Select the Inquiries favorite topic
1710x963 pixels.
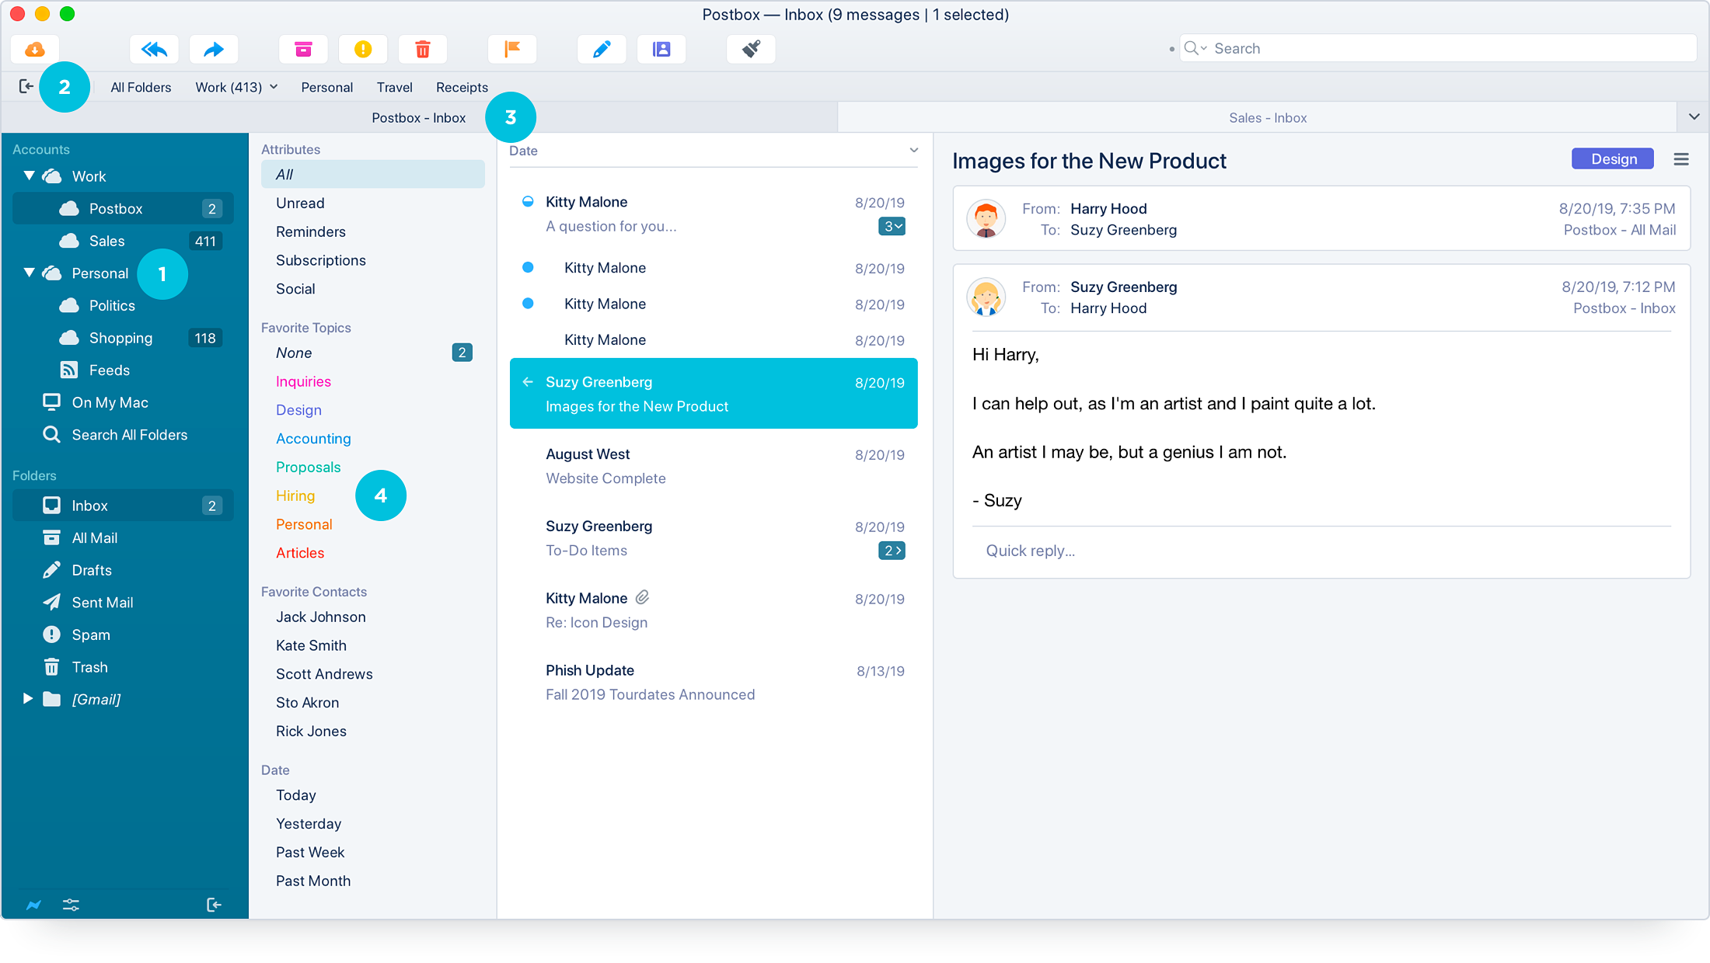coord(302,381)
